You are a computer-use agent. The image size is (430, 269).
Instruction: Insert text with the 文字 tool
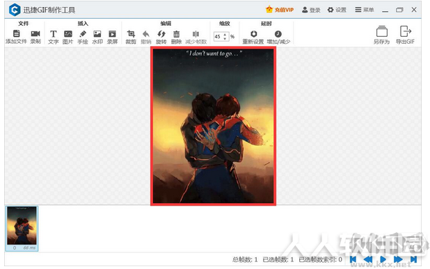(53, 34)
